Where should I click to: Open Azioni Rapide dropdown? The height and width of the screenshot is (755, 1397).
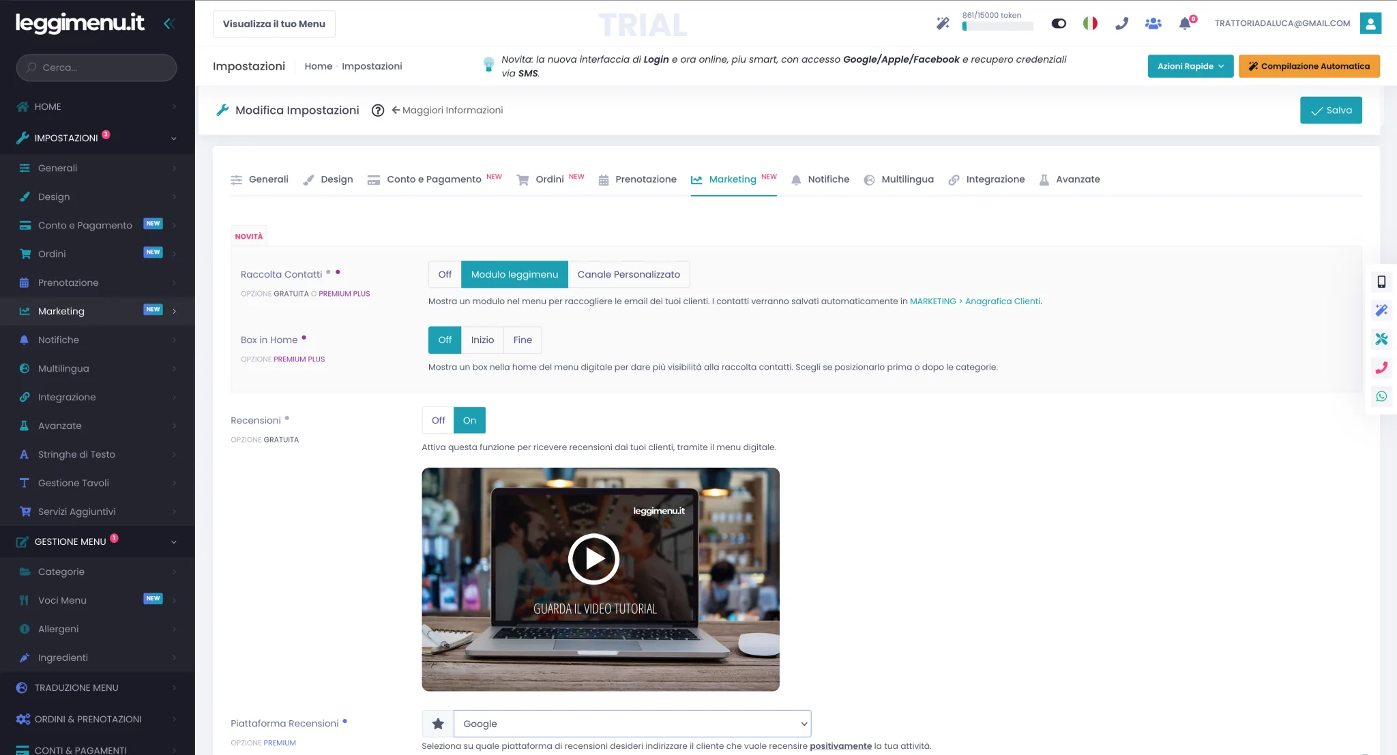click(1190, 66)
